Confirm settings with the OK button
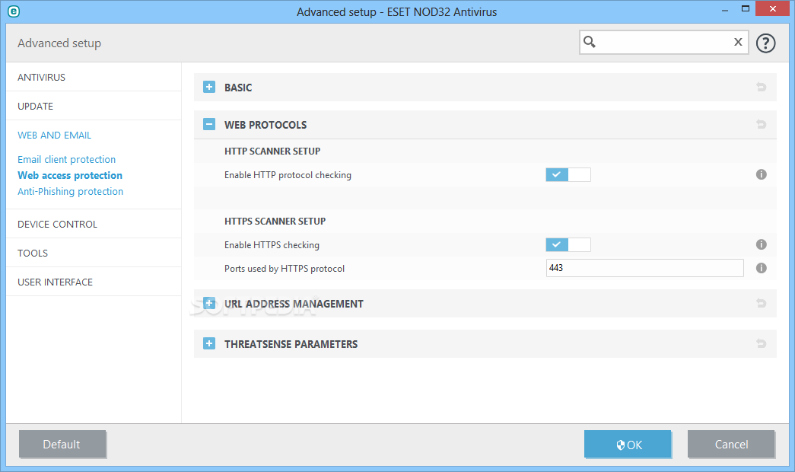 tap(628, 444)
